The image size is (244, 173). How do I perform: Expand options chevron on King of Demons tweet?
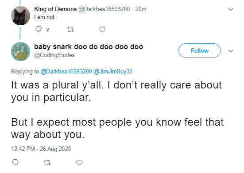[x=231, y=9]
